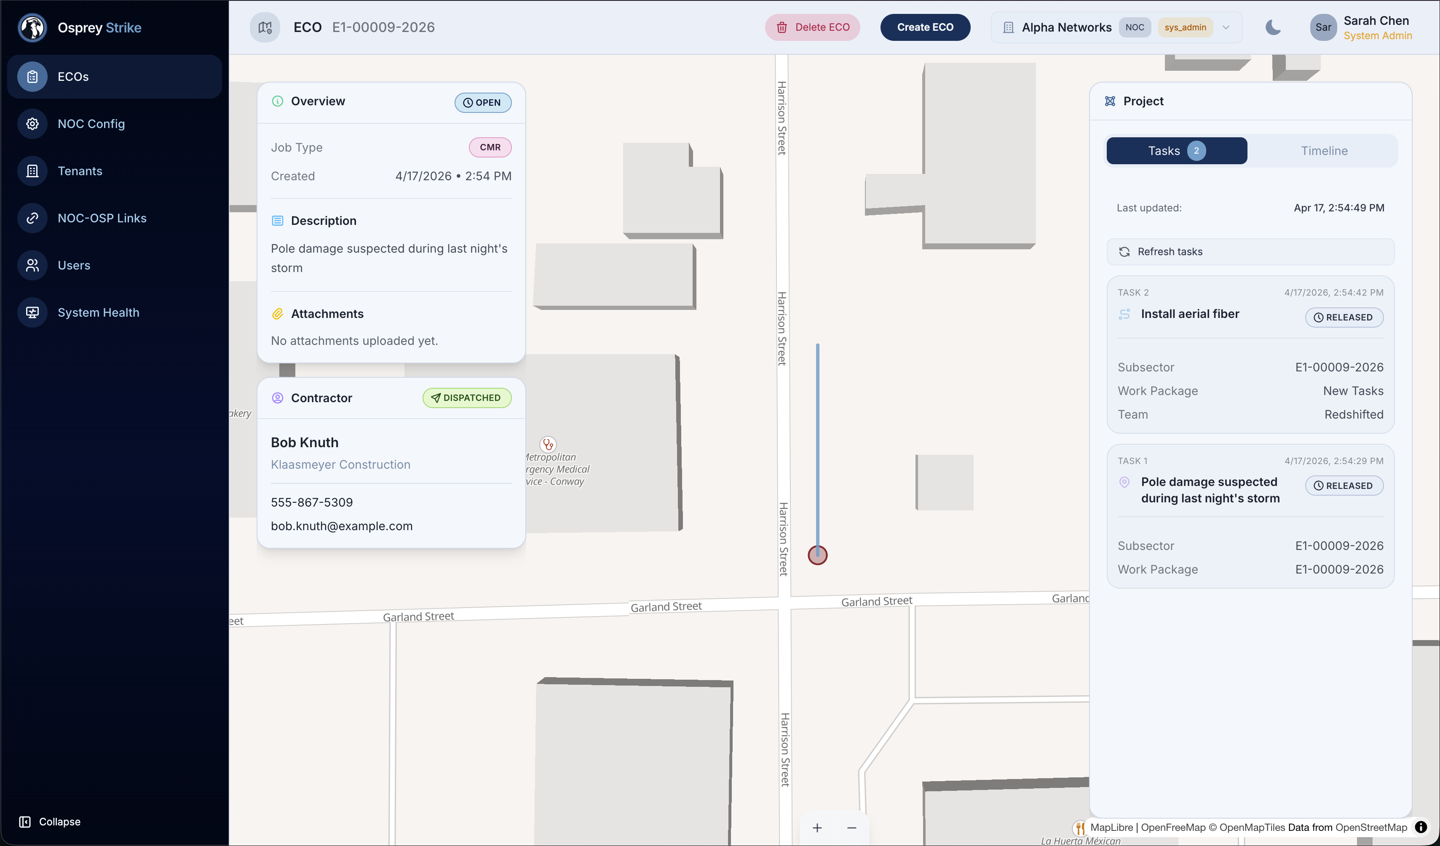Click the red map marker on Harrison Street
This screenshot has width=1440, height=846.
(x=818, y=554)
